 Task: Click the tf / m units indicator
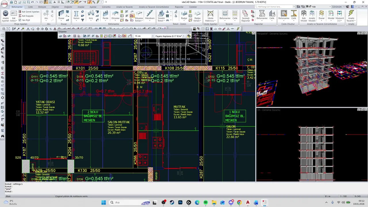pos(327,196)
